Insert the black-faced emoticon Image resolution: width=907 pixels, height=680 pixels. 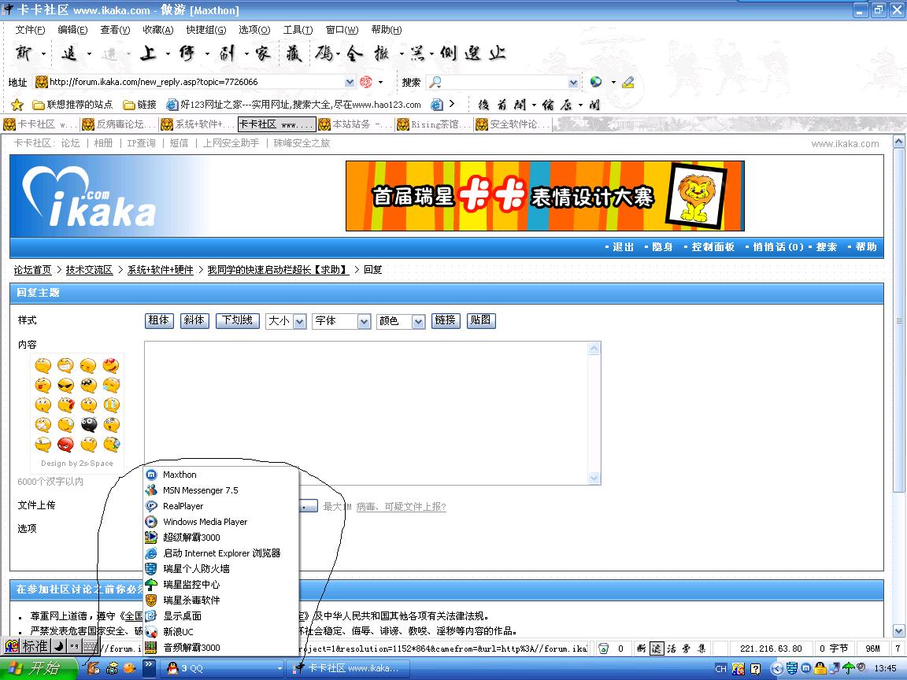(88, 424)
